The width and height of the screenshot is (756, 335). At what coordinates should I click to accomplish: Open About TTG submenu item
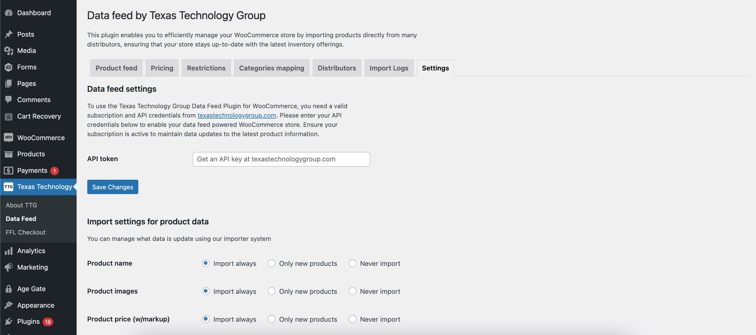click(x=21, y=205)
